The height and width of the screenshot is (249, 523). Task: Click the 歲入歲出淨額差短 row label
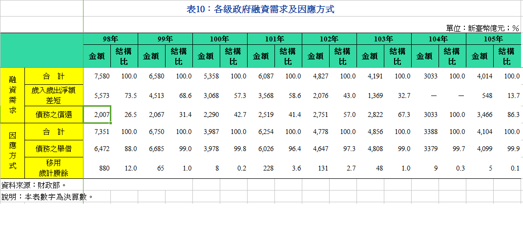(54, 96)
